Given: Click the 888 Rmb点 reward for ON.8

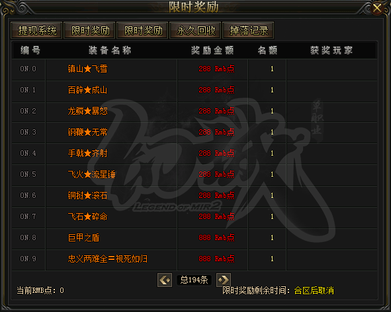Looking at the screenshot, I should pyautogui.click(x=216, y=237).
